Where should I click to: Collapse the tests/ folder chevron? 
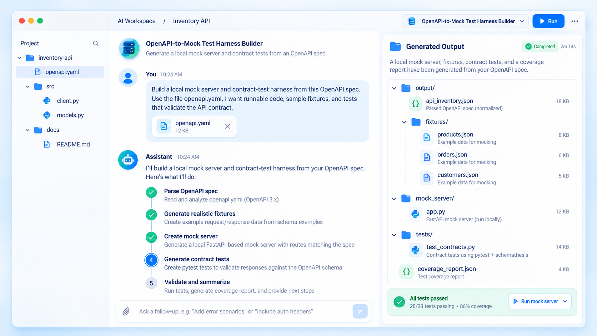pyautogui.click(x=394, y=235)
